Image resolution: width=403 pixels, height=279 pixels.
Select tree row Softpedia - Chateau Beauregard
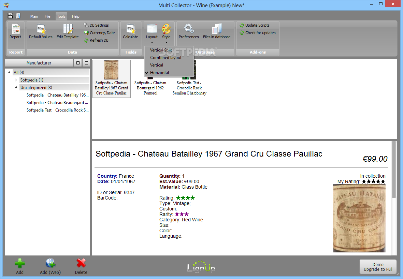[57, 103]
